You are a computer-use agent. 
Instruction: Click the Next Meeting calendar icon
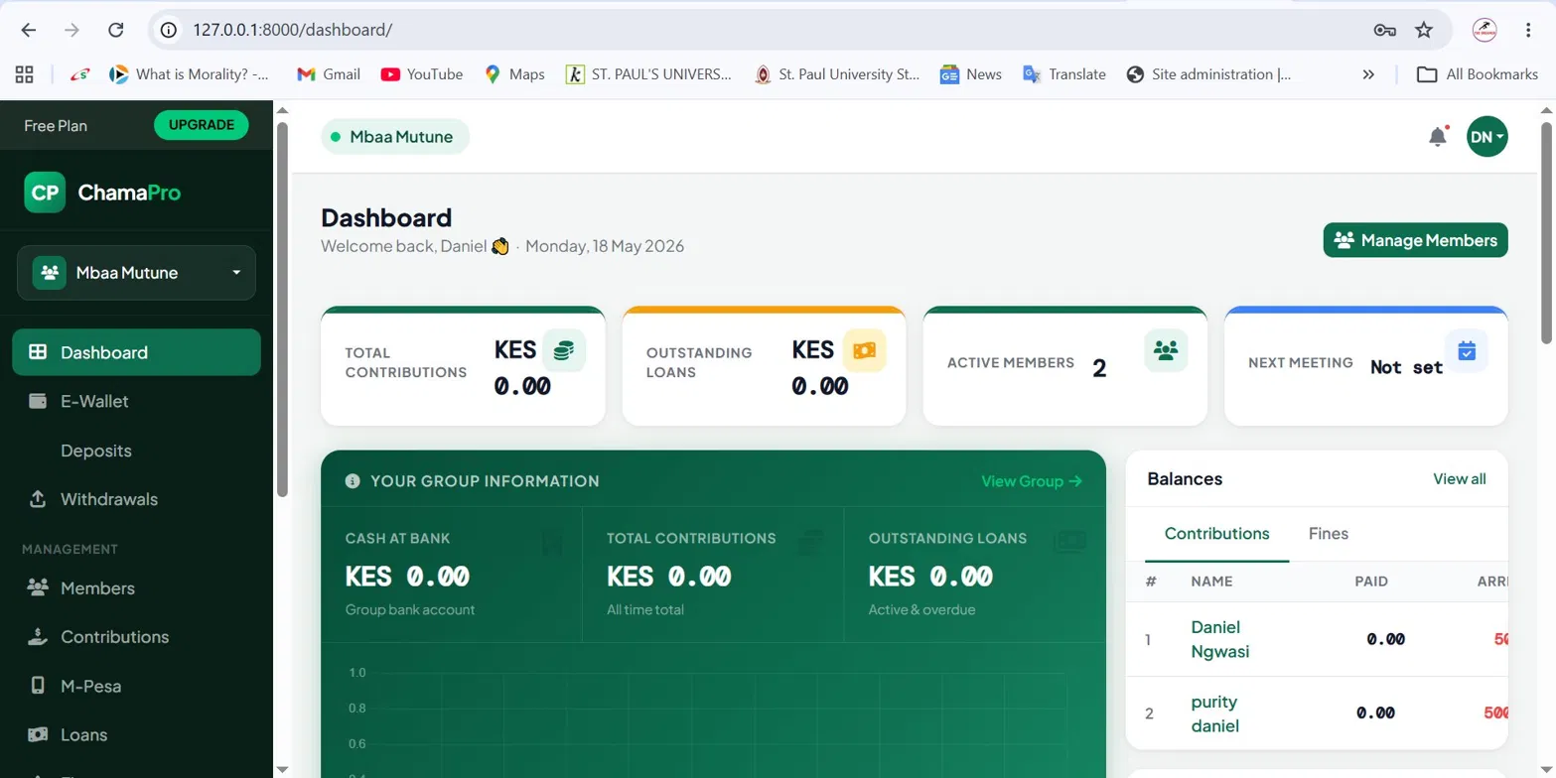(1467, 350)
